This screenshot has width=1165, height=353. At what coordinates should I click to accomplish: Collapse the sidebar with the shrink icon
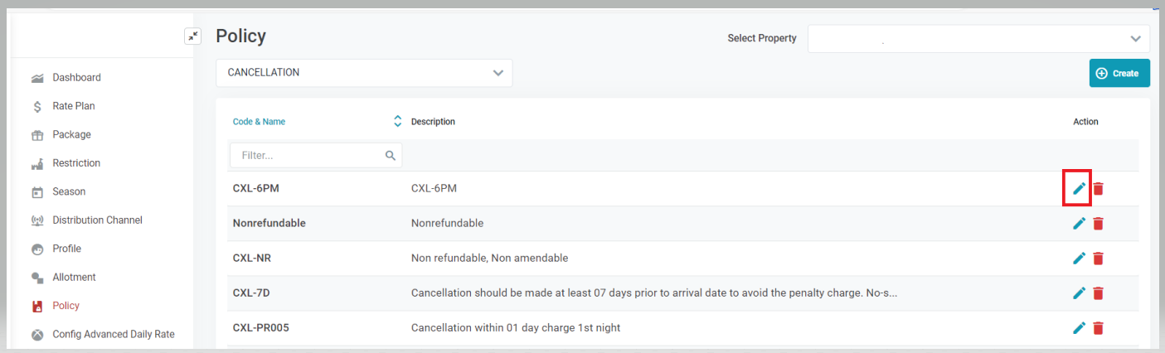[192, 36]
